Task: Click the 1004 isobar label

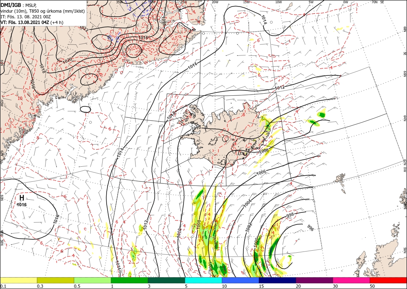Action: click(248, 203)
